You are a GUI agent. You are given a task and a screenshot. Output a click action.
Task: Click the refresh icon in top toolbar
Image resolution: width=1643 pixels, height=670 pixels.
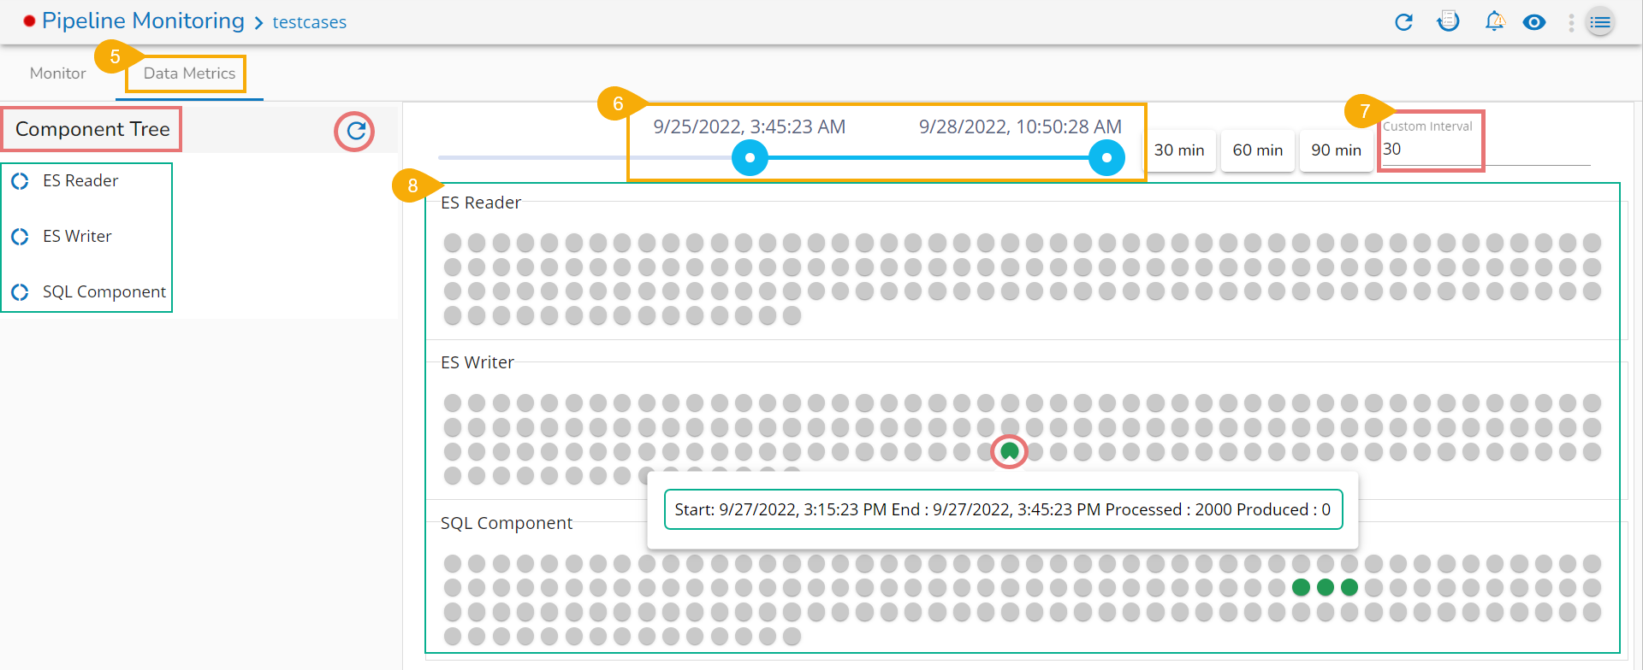[1403, 22]
